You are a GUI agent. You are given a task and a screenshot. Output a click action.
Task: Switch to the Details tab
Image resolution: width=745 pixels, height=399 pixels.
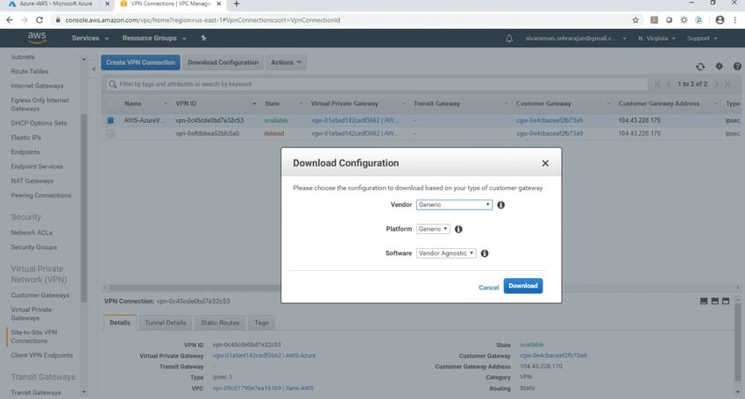click(x=120, y=323)
